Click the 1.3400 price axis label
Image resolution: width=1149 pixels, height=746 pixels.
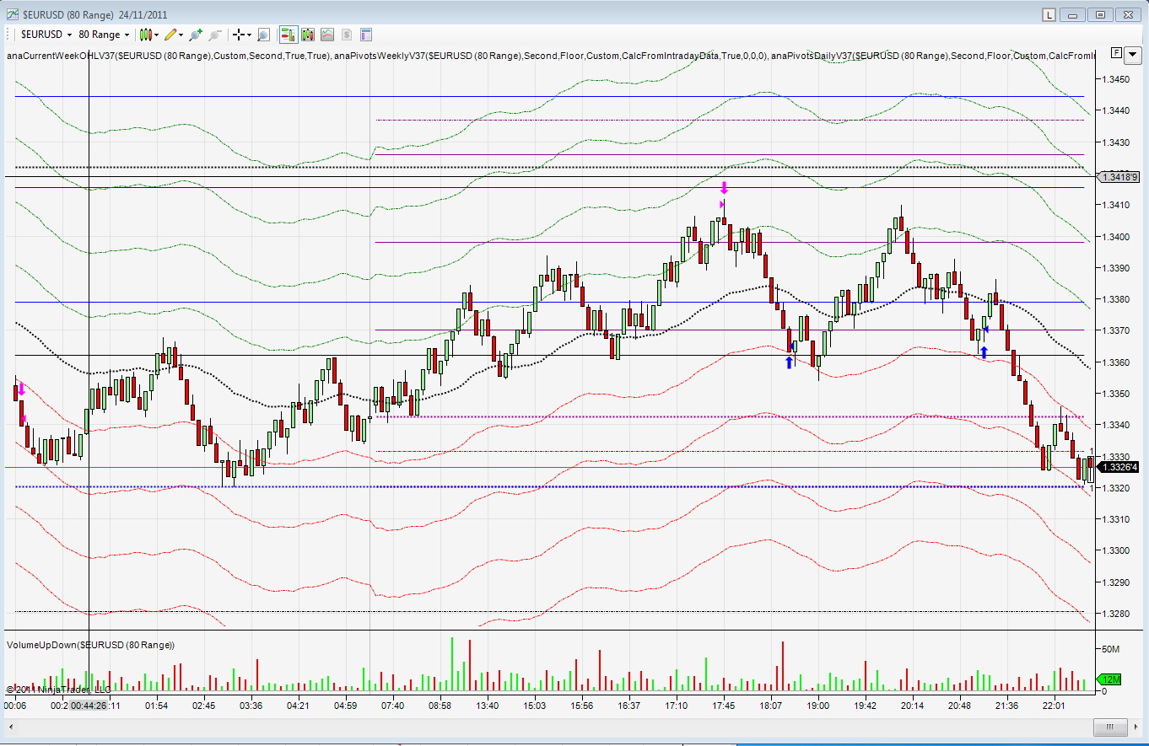[x=1118, y=237]
